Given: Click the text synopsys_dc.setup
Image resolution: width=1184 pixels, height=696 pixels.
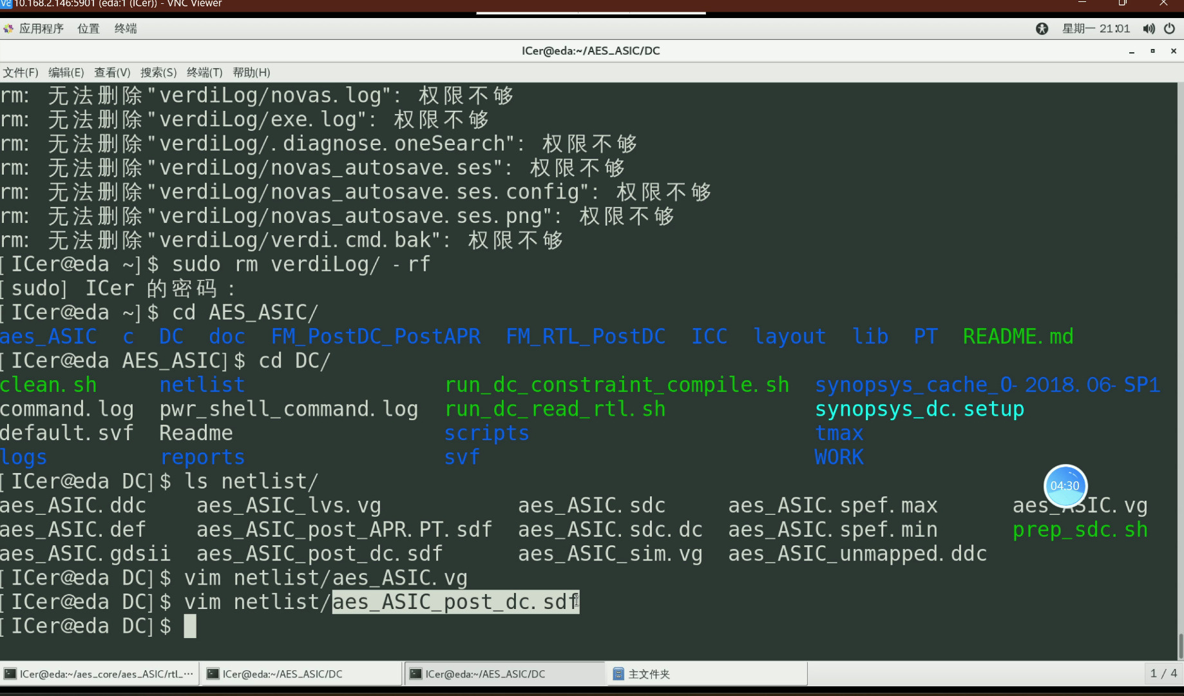Looking at the screenshot, I should [919, 409].
